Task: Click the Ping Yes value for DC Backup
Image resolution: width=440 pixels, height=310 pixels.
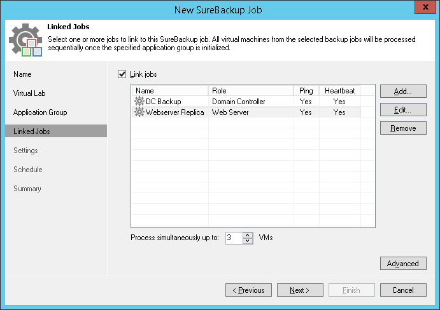Action: (x=306, y=102)
